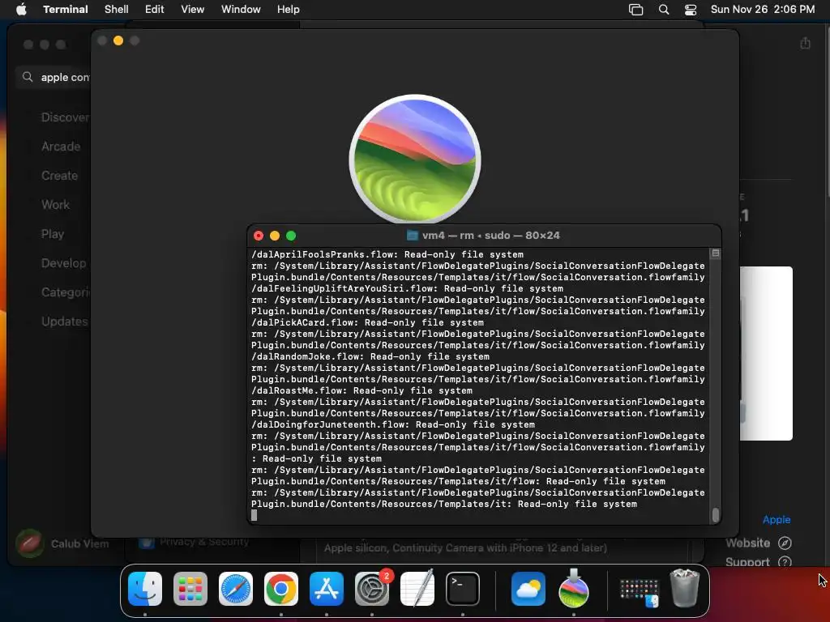The height and width of the screenshot is (622, 830).
Task: Minimize Terminal window with yellow button
Action: 275,236
